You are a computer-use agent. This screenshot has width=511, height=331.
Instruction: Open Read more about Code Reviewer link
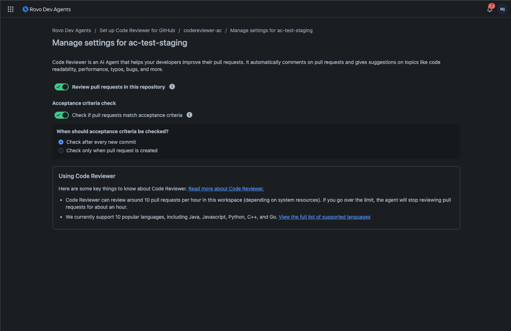click(226, 188)
